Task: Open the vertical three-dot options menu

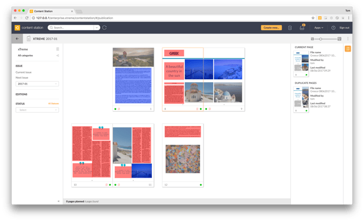Action: (x=348, y=39)
